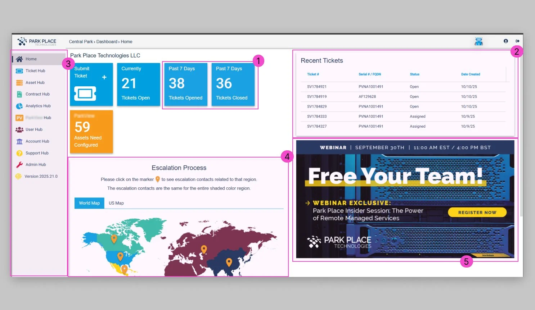Click the Analytics Hub pie chart icon
Image resolution: width=535 pixels, height=310 pixels.
pos(19,106)
